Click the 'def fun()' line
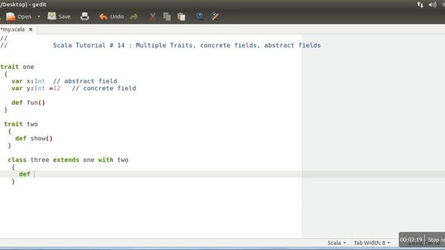Image resolution: width=445 pixels, height=250 pixels. (28, 103)
